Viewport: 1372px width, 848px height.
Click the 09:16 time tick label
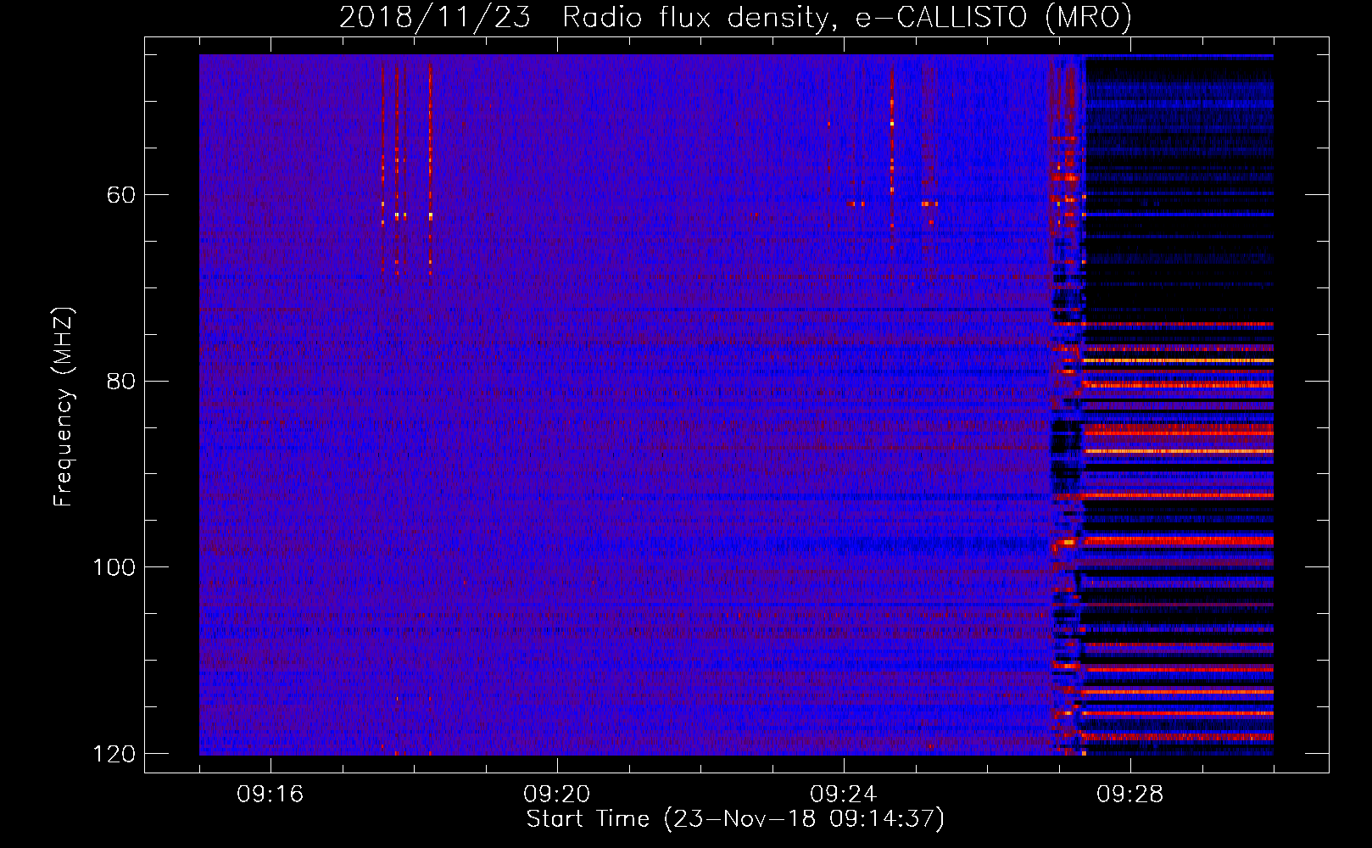(270, 795)
